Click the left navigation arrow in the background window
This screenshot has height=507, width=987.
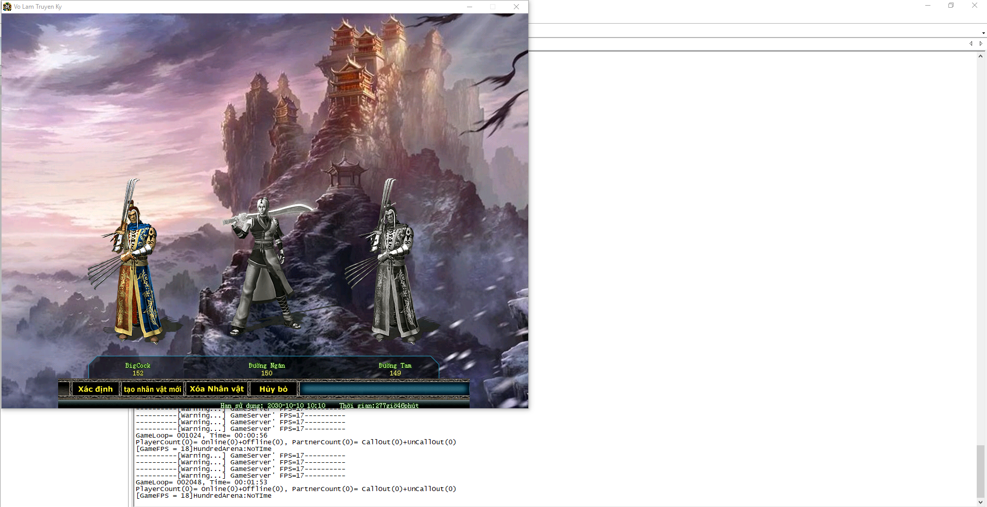972,44
